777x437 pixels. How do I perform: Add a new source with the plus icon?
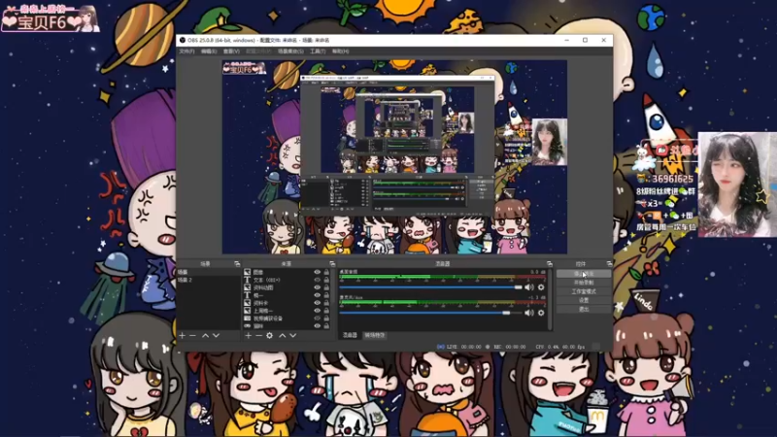coord(249,335)
